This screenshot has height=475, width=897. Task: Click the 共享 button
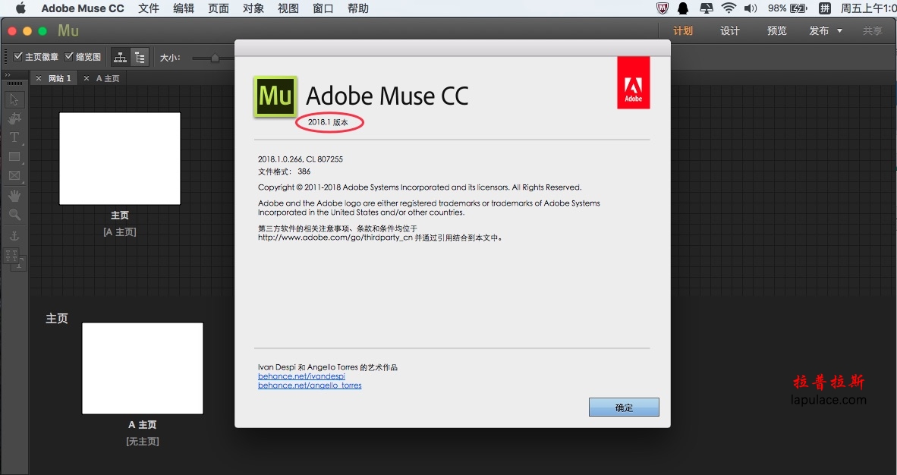[873, 31]
